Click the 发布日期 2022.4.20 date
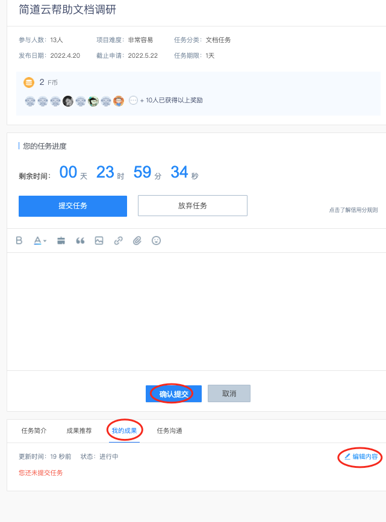 pyautogui.click(x=49, y=55)
